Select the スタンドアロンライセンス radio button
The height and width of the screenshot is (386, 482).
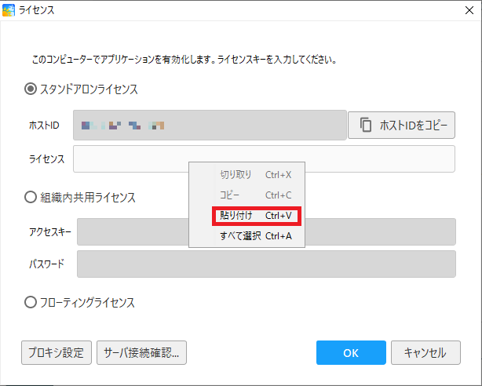tap(31, 89)
